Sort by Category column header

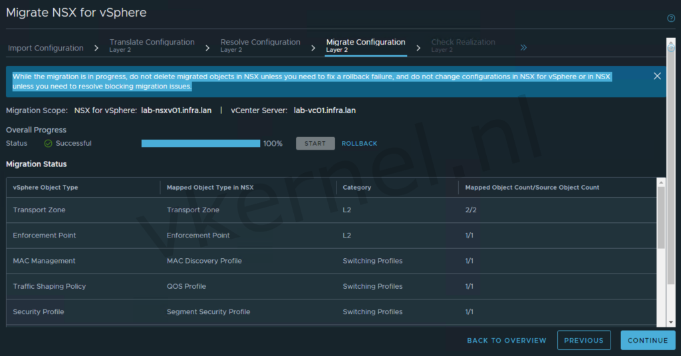(x=357, y=188)
